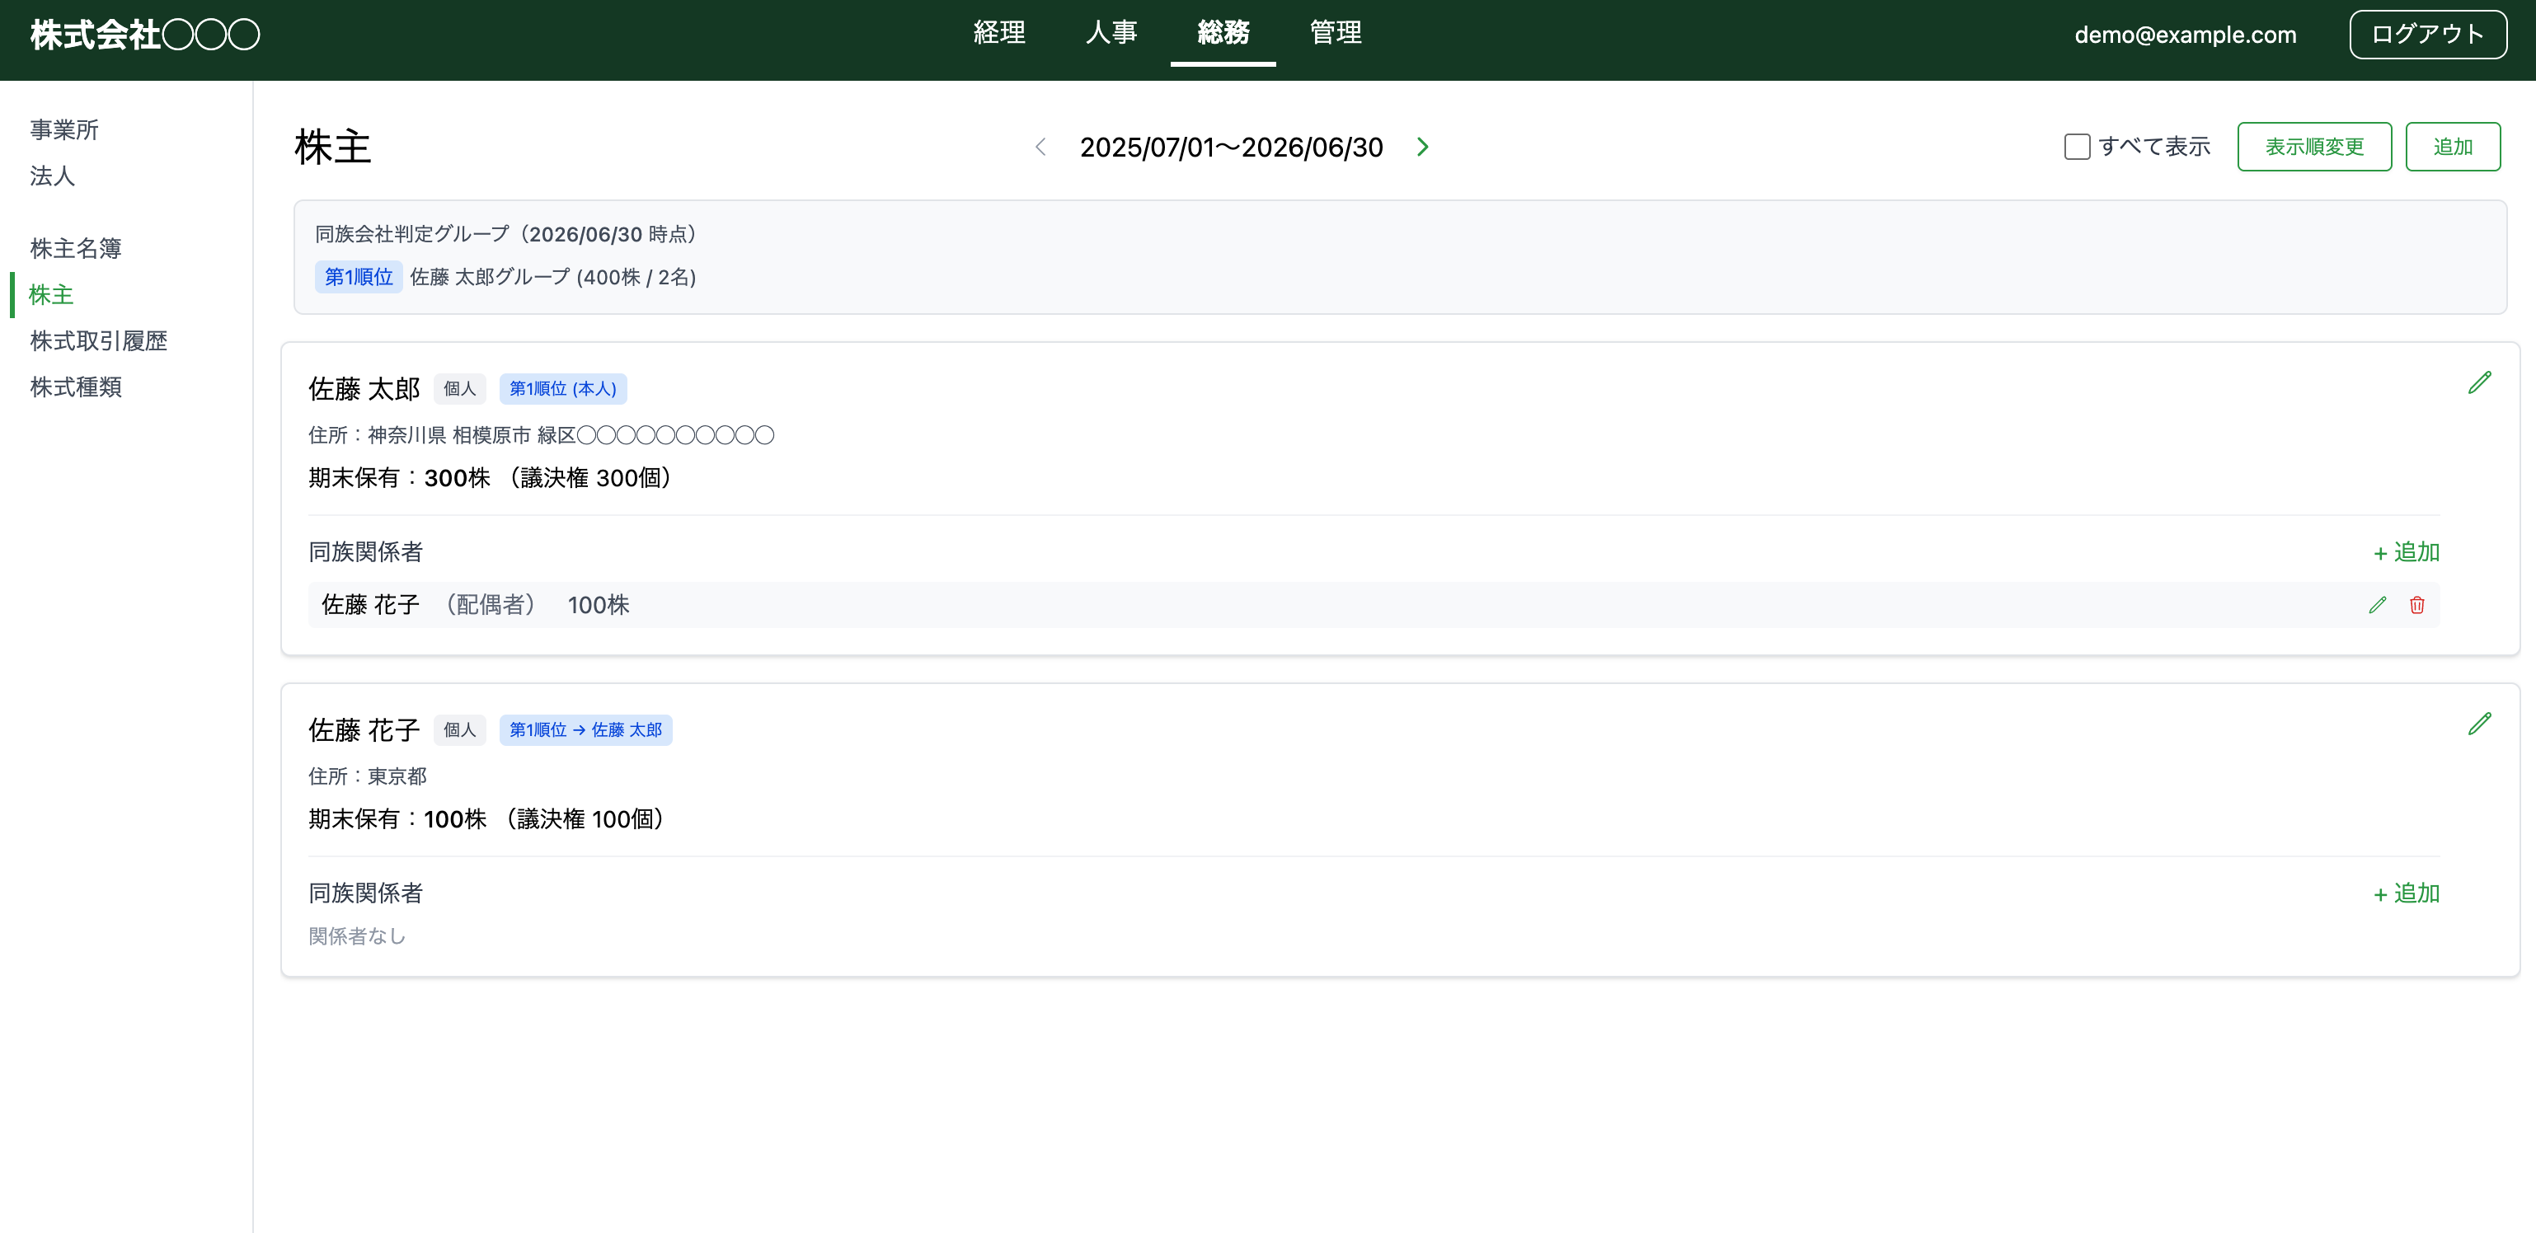
Task: Edit 佐藤 花子 shareholder card pencil icon
Action: (2479, 724)
